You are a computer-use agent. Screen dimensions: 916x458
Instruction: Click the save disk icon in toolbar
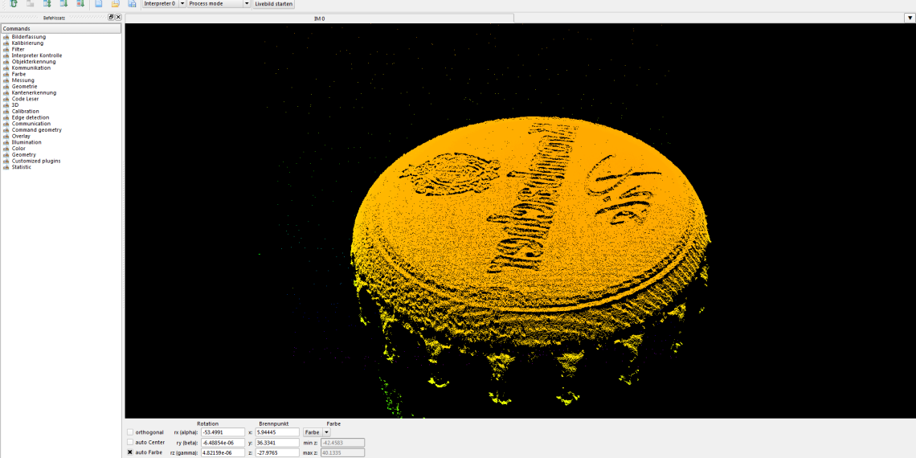(x=132, y=4)
